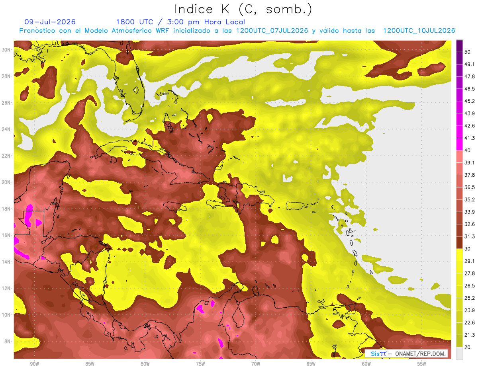Image resolution: width=478 pixels, height=369 pixels.
Task: Click the colorbar label '50'
Action: [468, 52]
